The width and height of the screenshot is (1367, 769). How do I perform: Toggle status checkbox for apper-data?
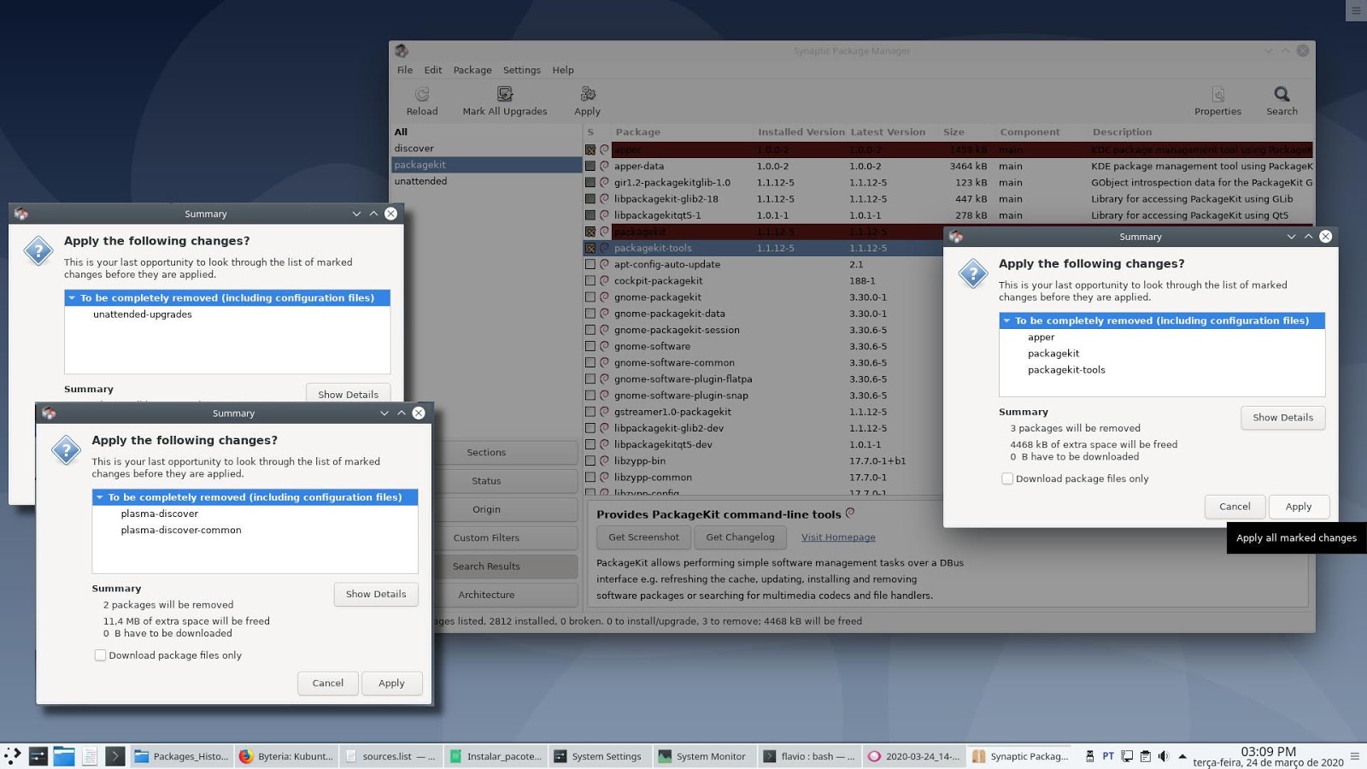[x=590, y=166]
